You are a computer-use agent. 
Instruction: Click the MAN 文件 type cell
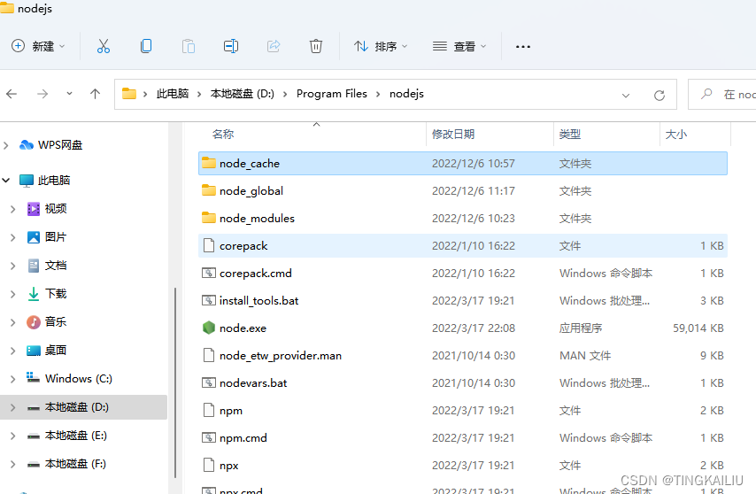point(585,356)
